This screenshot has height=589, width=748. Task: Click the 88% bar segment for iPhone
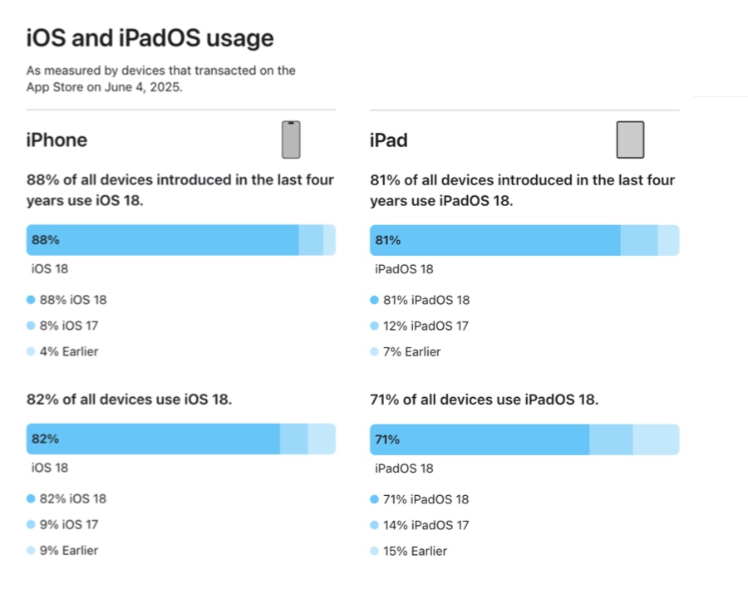162,240
